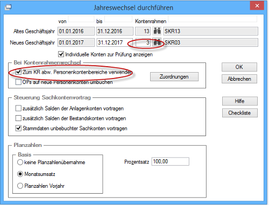
Task: Click the dialog window icon in title bar
Action: click(x=8, y=7)
